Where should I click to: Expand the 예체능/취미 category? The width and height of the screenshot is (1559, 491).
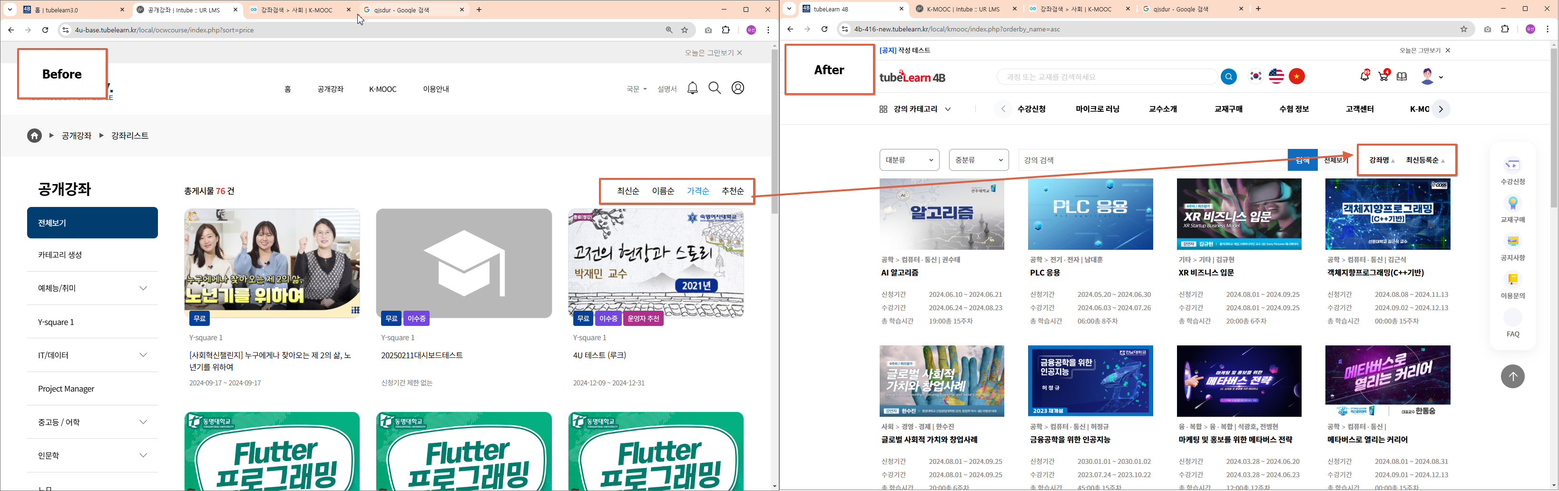click(143, 288)
